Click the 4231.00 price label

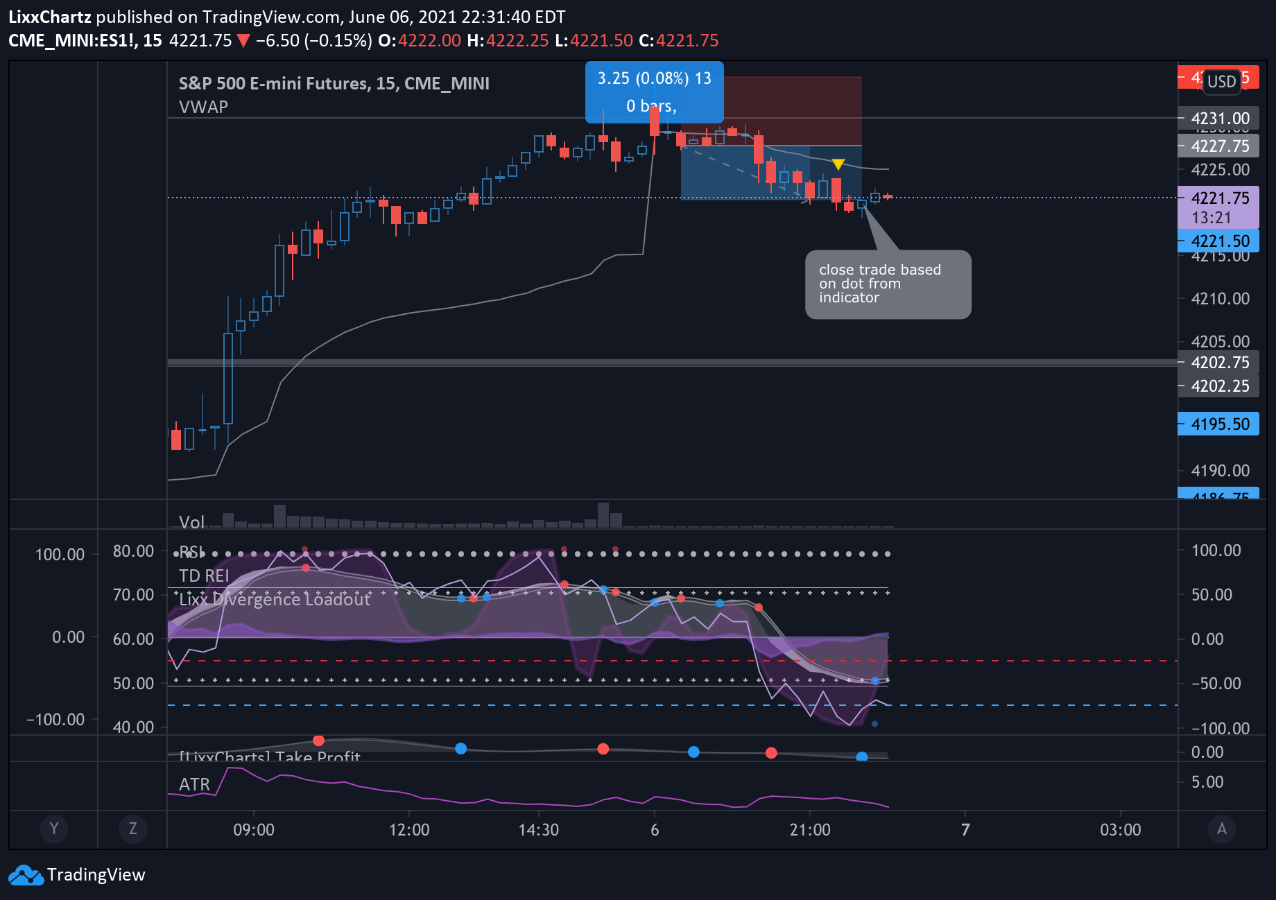(1220, 119)
